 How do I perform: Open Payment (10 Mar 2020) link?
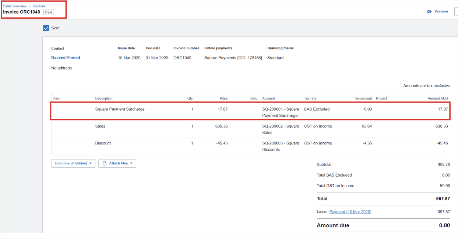coord(350,212)
